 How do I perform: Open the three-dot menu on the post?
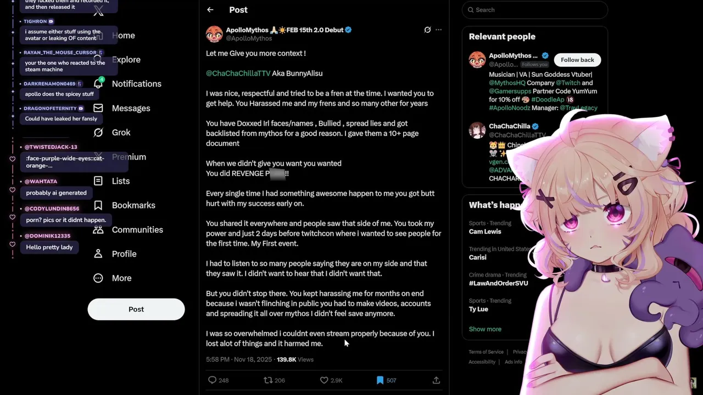coord(438,30)
